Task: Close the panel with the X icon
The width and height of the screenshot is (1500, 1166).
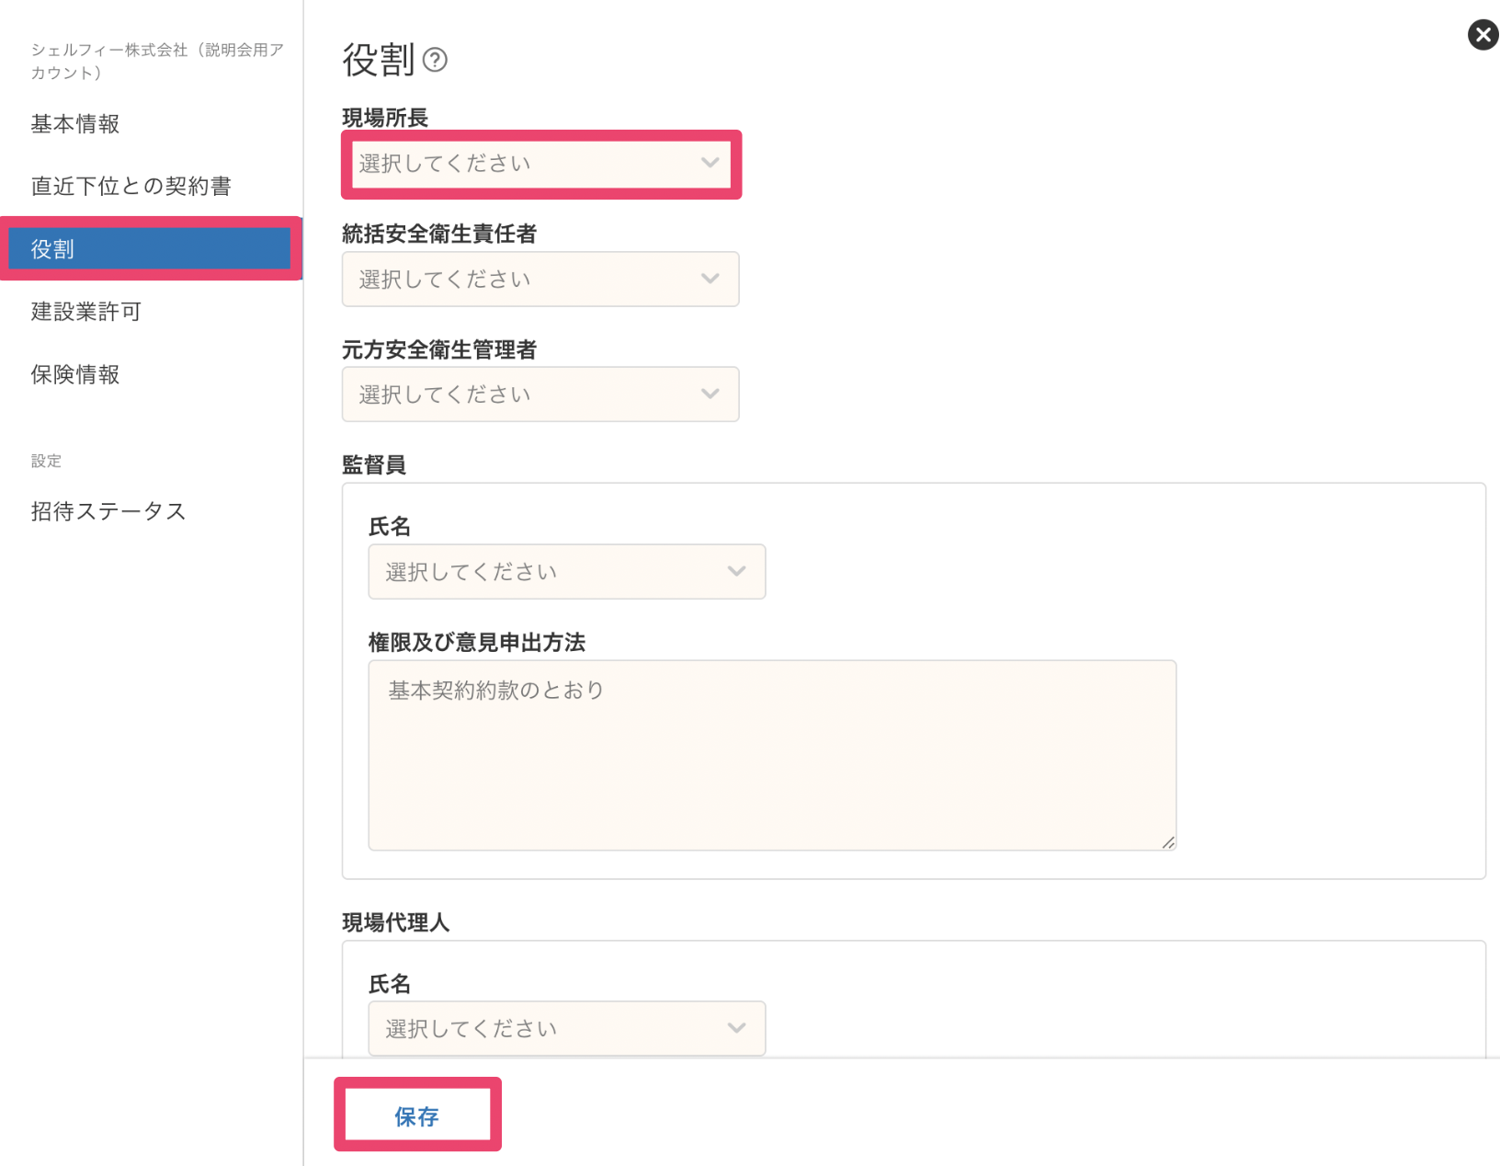Action: (x=1482, y=36)
